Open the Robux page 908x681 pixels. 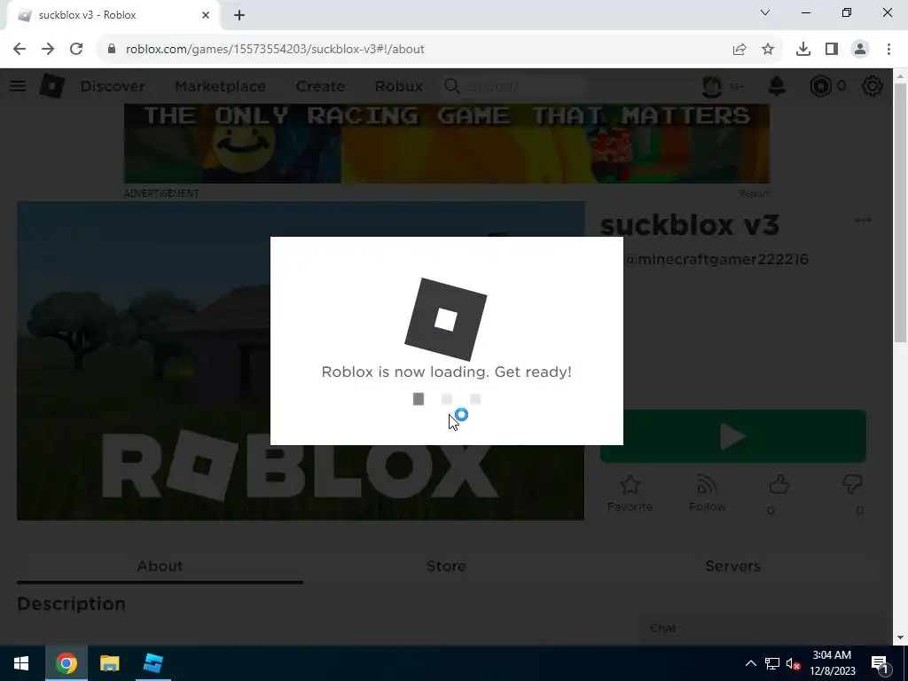point(398,86)
